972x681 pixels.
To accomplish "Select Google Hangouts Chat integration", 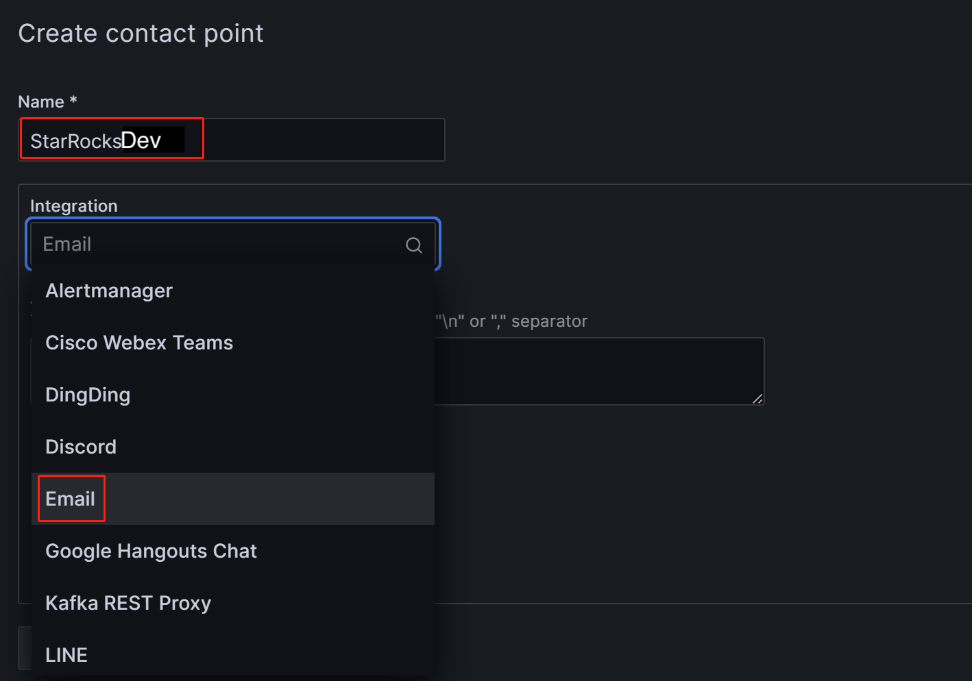I will tap(151, 552).
